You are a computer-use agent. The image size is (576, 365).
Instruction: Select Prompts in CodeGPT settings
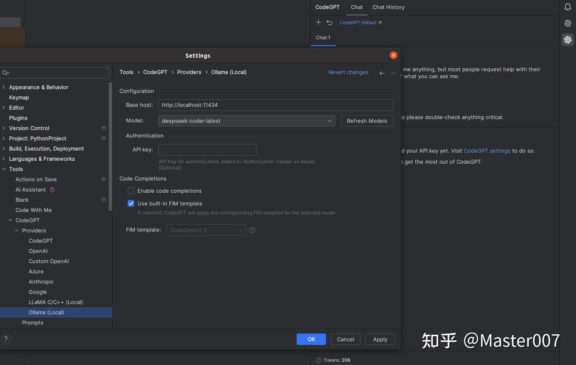point(33,322)
